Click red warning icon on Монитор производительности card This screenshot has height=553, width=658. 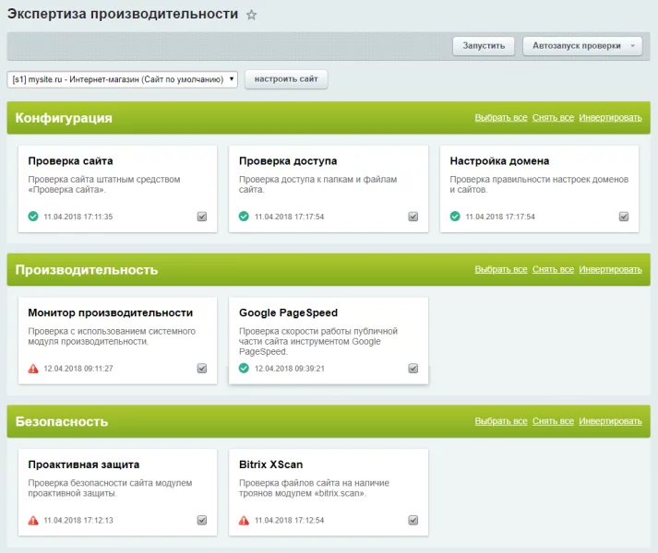click(x=33, y=369)
